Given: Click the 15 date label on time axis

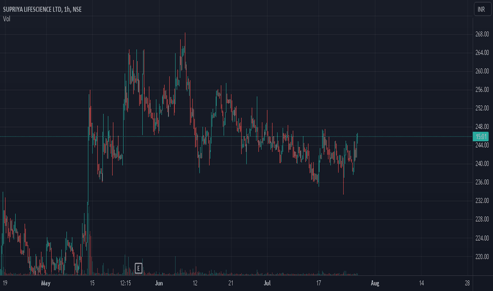Looking at the screenshot, I should (x=92, y=283).
